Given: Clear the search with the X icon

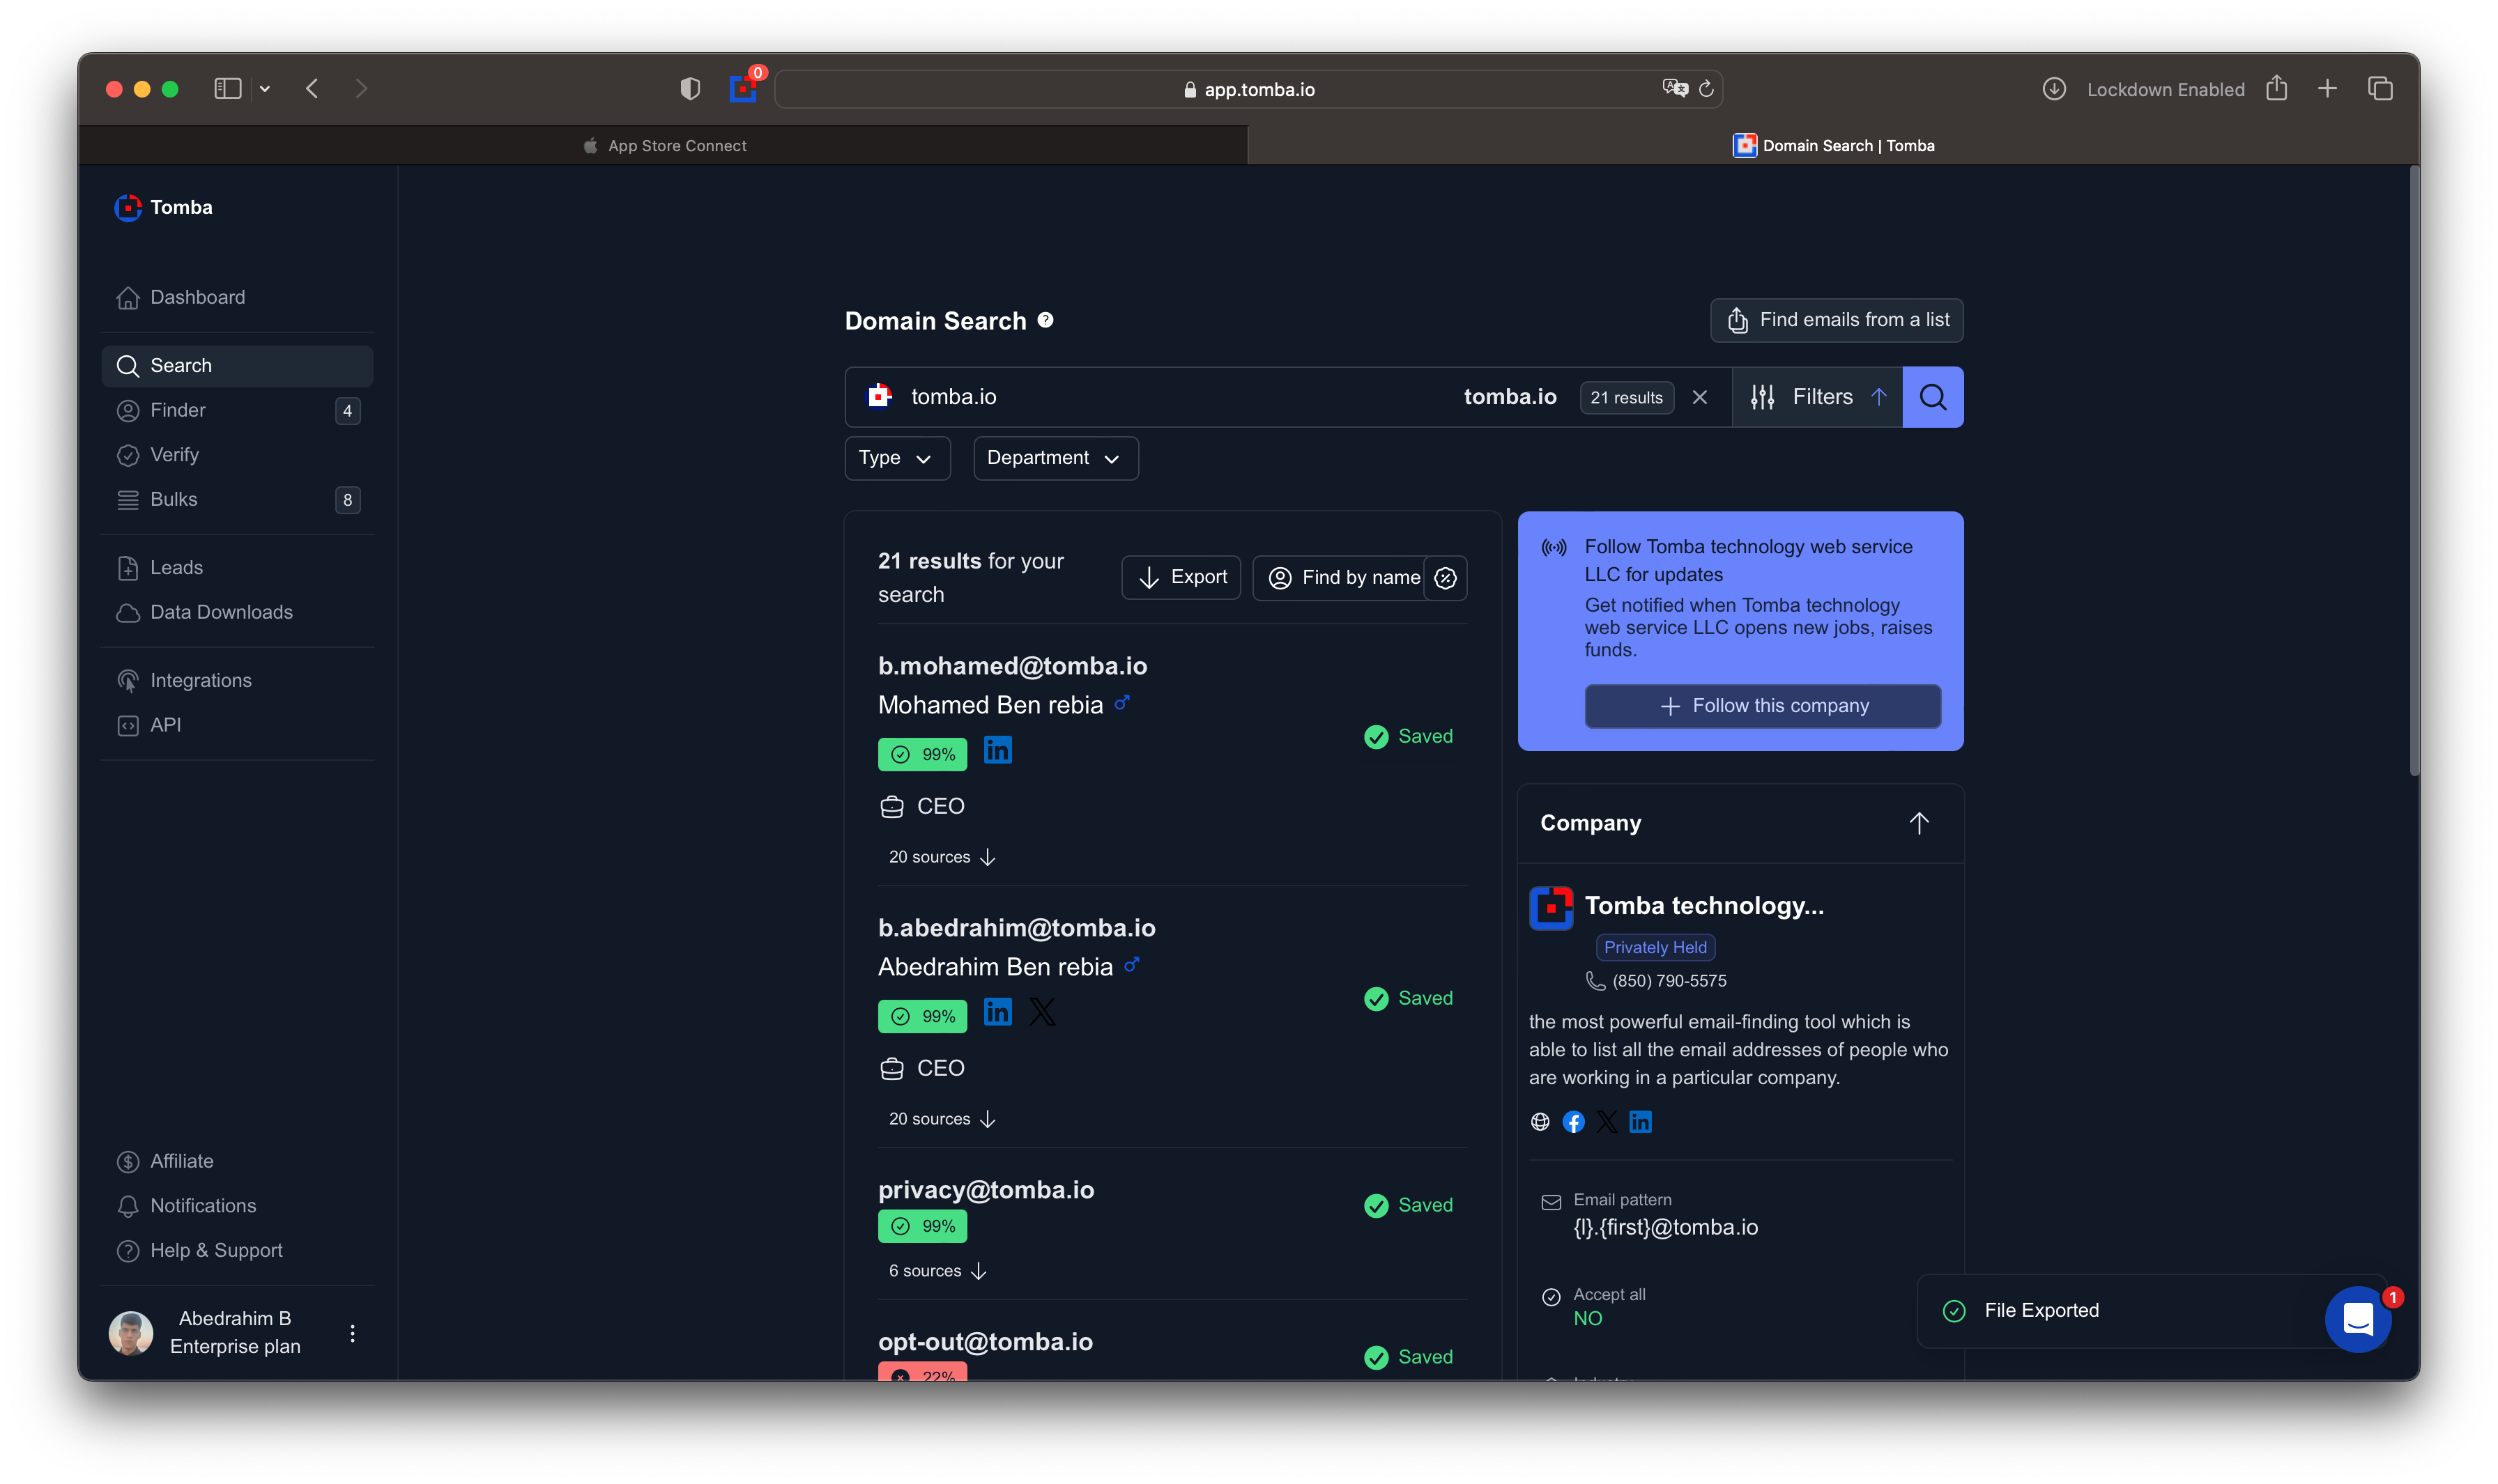Looking at the screenshot, I should (1699, 397).
